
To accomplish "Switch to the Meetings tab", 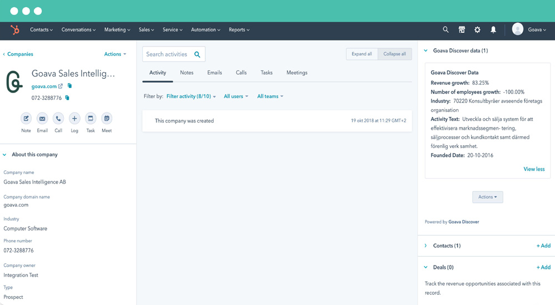I will (297, 73).
